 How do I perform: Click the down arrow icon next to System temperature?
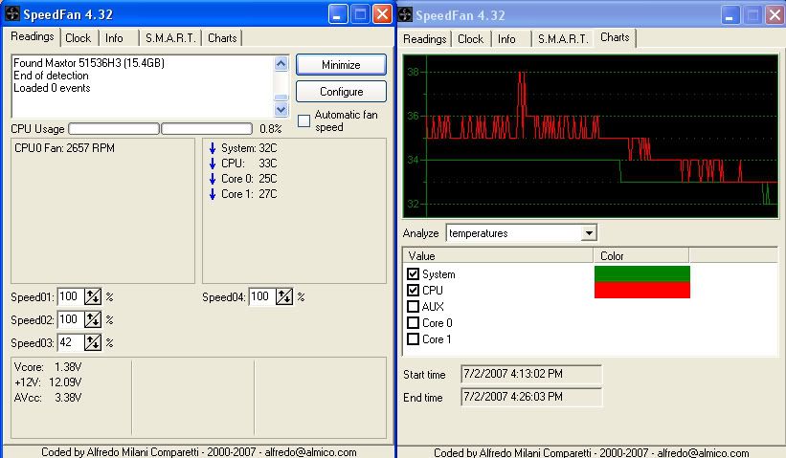coord(213,148)
